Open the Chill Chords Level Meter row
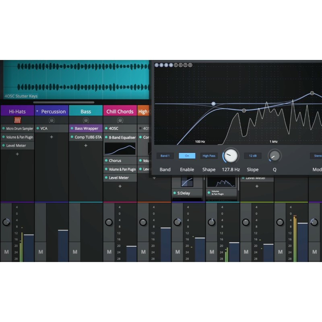Image resolution: width=322 pixels, height=322 pixels. coord(120,178)
